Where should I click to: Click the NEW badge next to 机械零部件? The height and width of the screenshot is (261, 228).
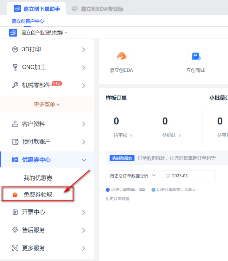pos(57,84)
